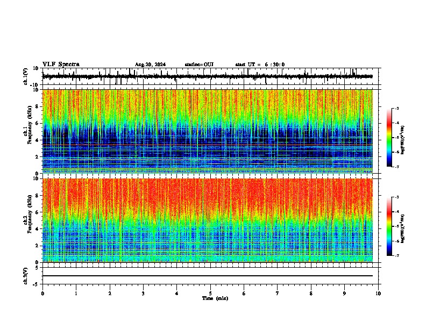The height and width of the screenshot is (329, 426).
Task: Select the ch.2 "Frequency (kHz)" axis label
Action: (30, 214)
